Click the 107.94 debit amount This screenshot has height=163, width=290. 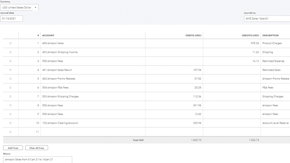pyautogui.click(x=197, y=70)
